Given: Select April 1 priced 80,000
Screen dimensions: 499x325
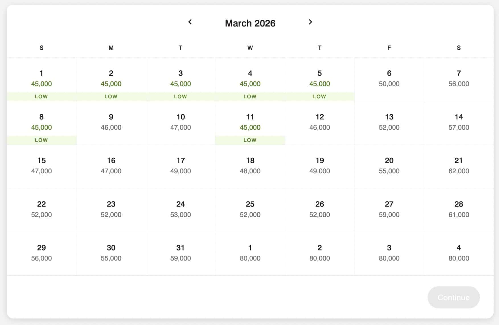Looking at the screenshot, I should click(250, 253).
